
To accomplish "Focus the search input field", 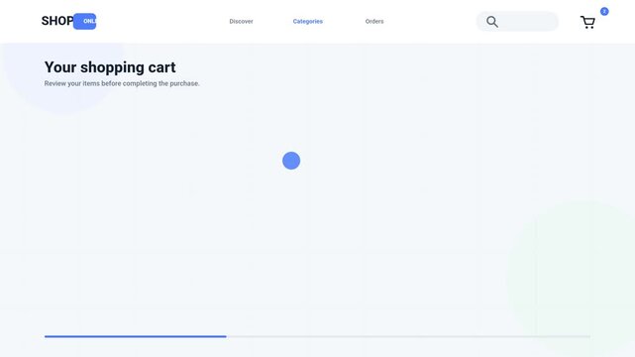I will [x=517, y=22].
